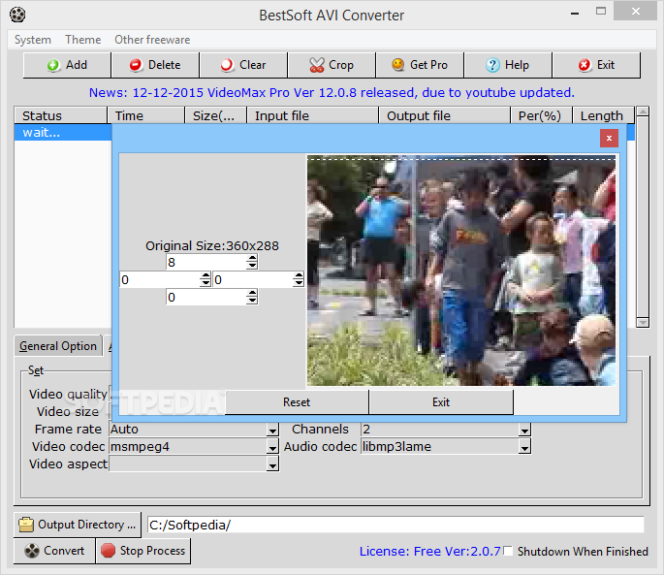Click Reset in the crop dialog

click(297, 402)
